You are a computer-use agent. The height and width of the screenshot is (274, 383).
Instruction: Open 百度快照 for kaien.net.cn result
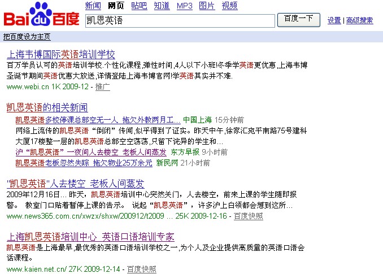coord(142,269)
